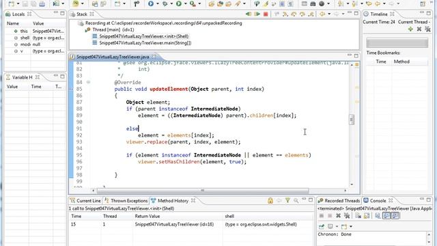
Task: Select Snippet047VirtualLazyTreeViewer.<init>(Shell) stack frame
Action: 144,36
